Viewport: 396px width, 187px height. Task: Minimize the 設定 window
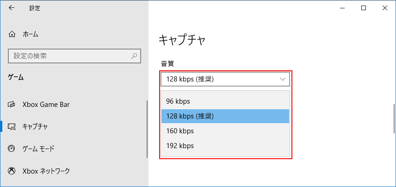(x=342, y=8)
